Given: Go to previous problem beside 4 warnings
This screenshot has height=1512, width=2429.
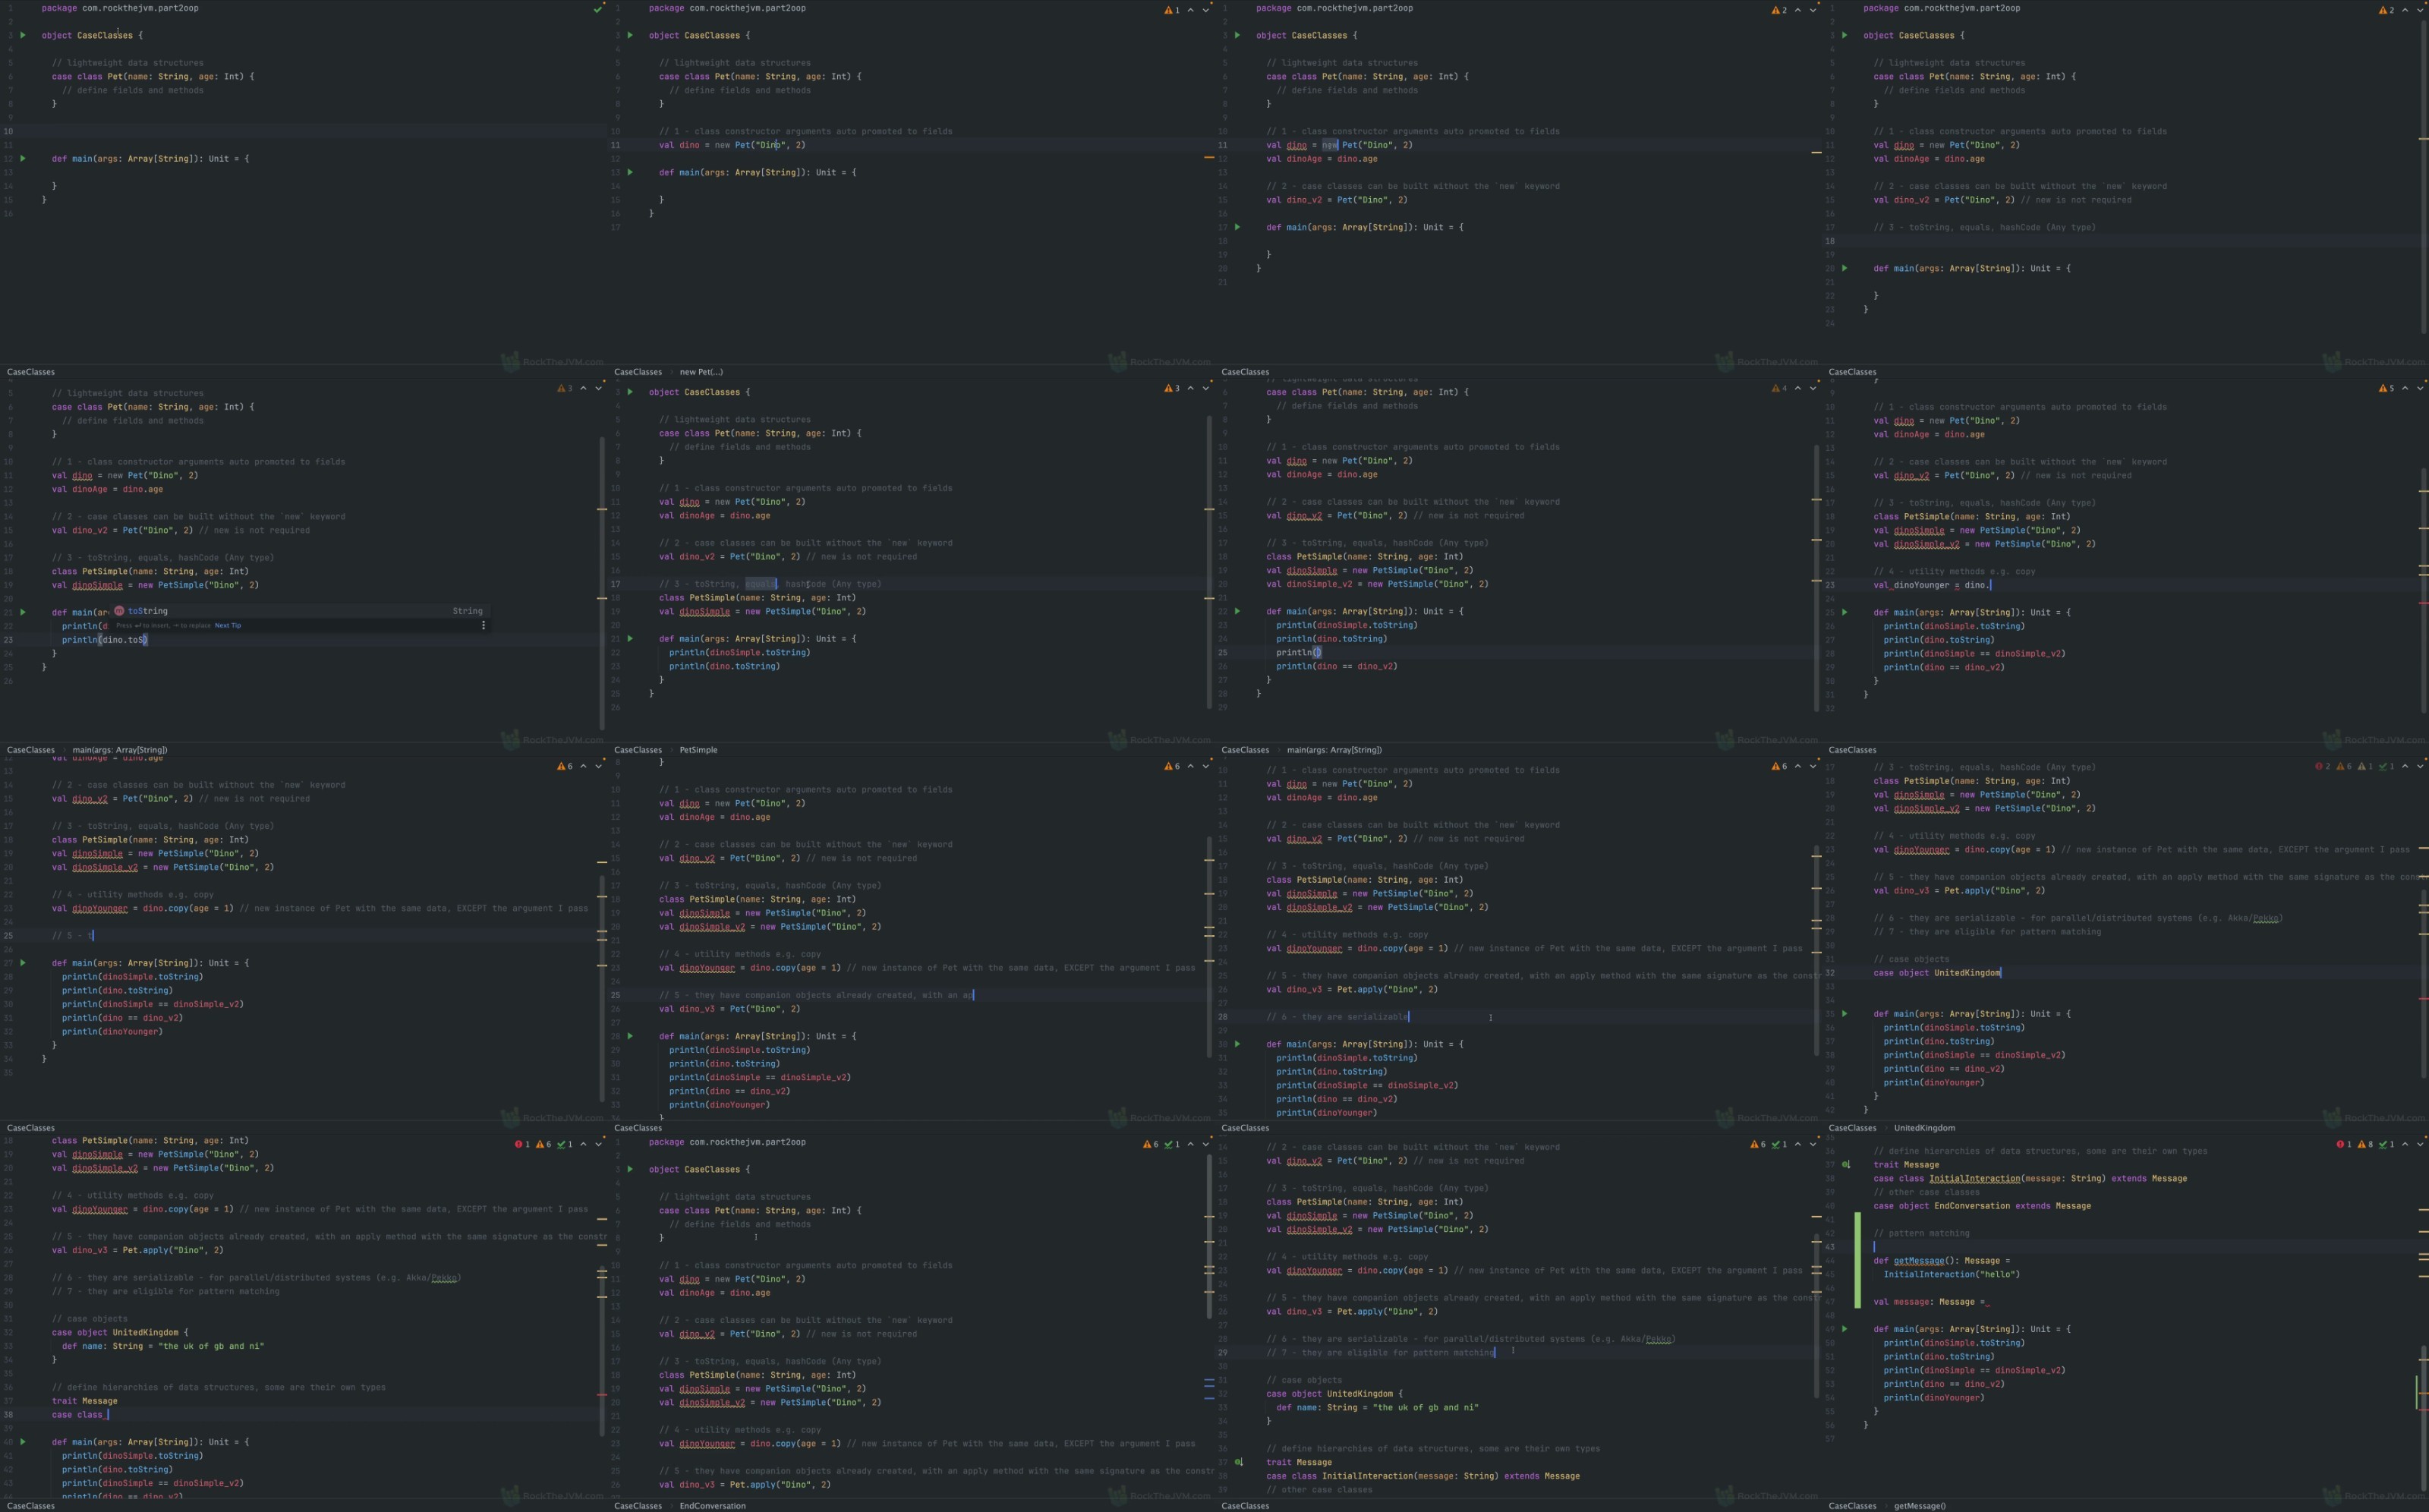Looking at the screenshot, I should click(x=1797, y=388).
